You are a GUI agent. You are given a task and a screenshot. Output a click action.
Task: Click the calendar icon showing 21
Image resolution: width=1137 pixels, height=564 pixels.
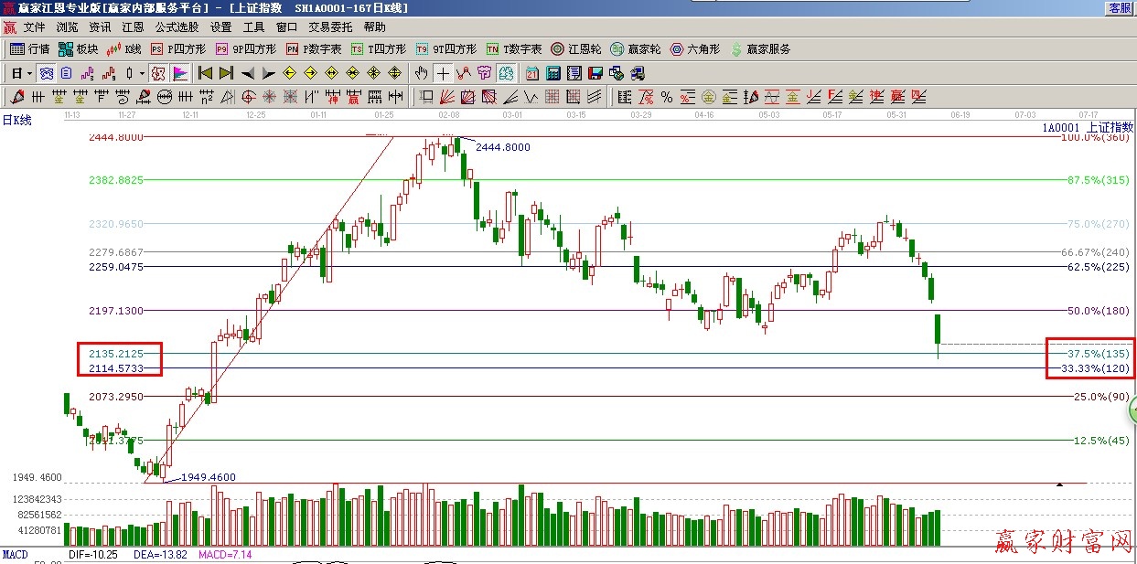531,73
